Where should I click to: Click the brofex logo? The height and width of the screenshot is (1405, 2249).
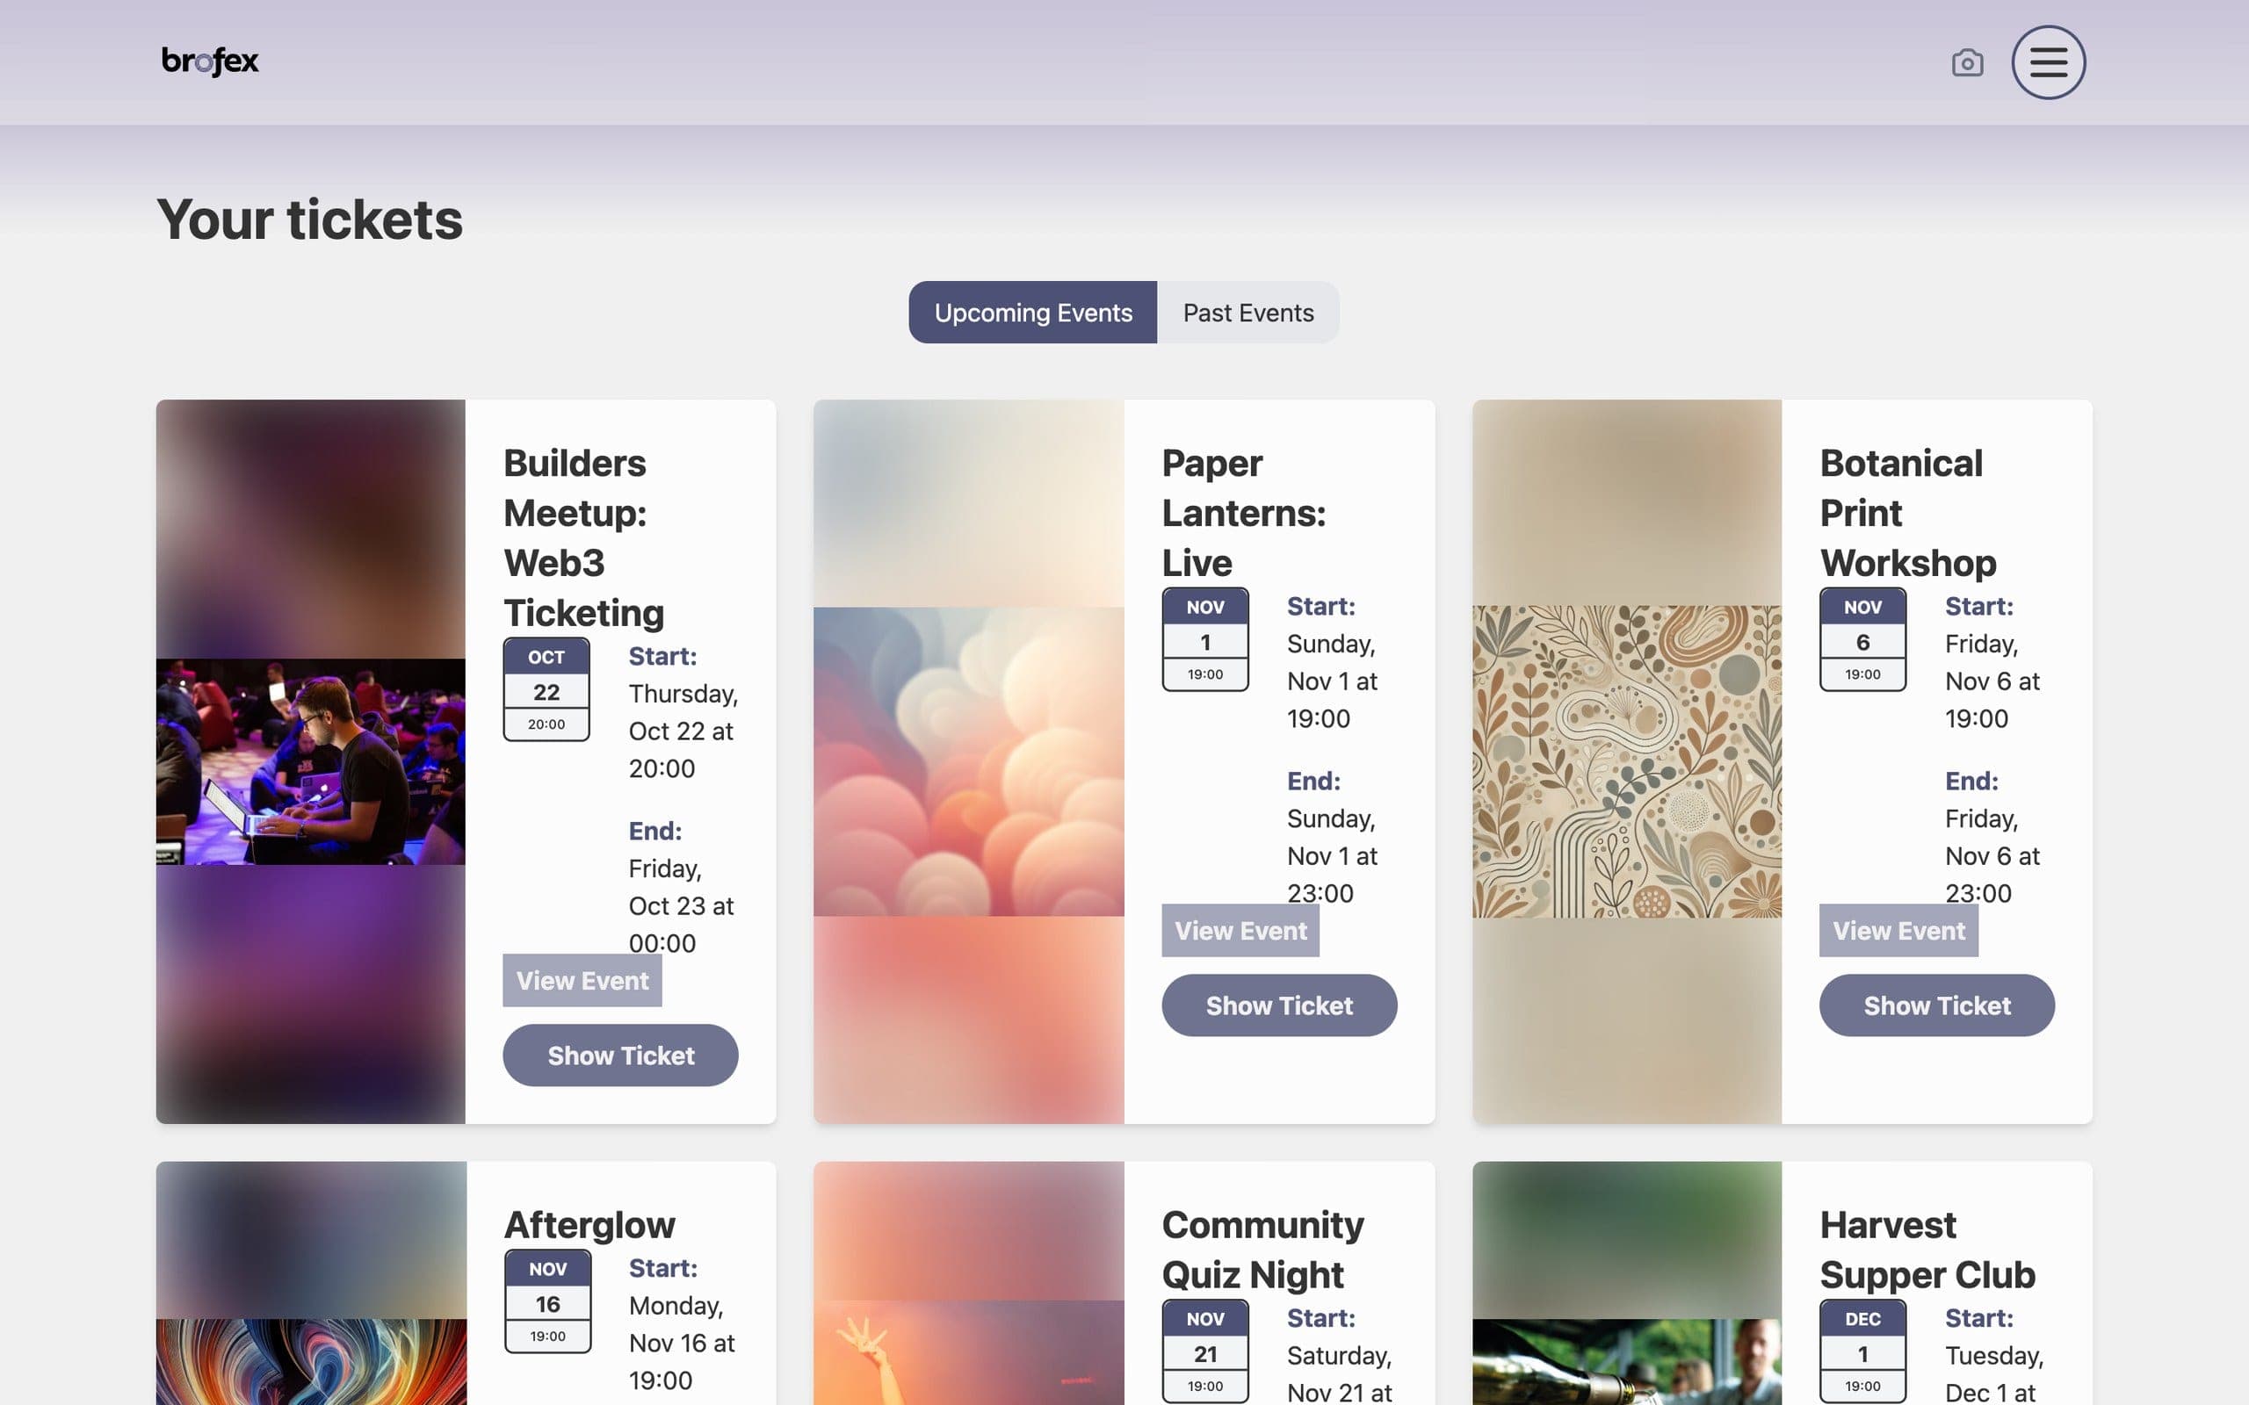click(210, 61)
